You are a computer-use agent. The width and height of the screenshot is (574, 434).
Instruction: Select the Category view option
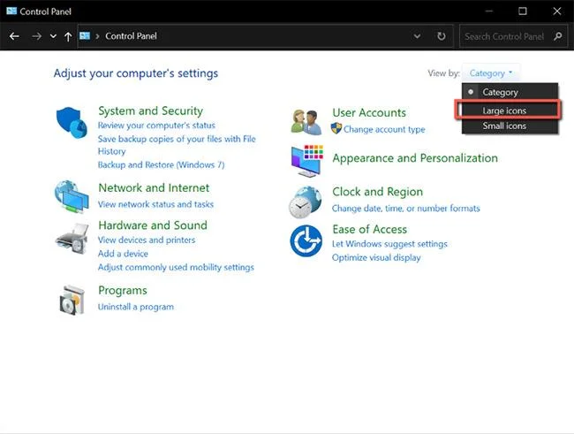(x=510, y=92)
